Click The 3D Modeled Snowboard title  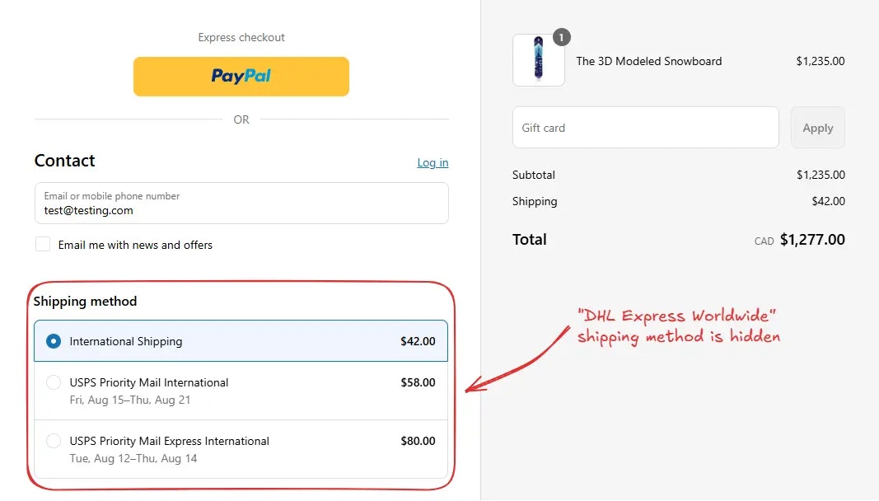[x=648, y=61]
